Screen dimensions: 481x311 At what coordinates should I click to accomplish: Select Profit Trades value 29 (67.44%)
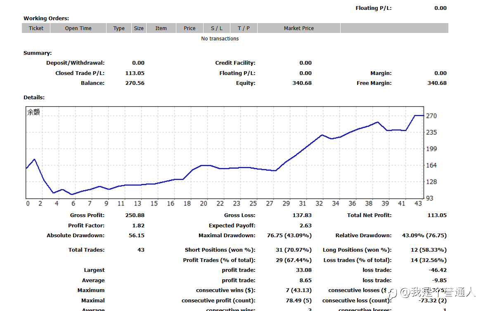coord(294,260)
